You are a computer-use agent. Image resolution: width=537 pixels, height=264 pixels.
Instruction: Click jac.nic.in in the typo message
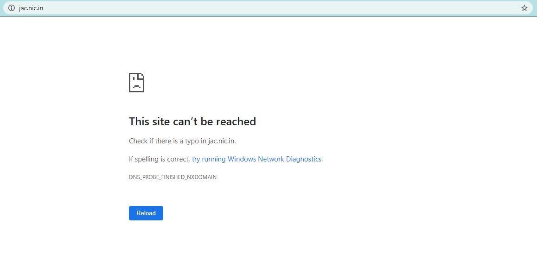coord(222,141)
